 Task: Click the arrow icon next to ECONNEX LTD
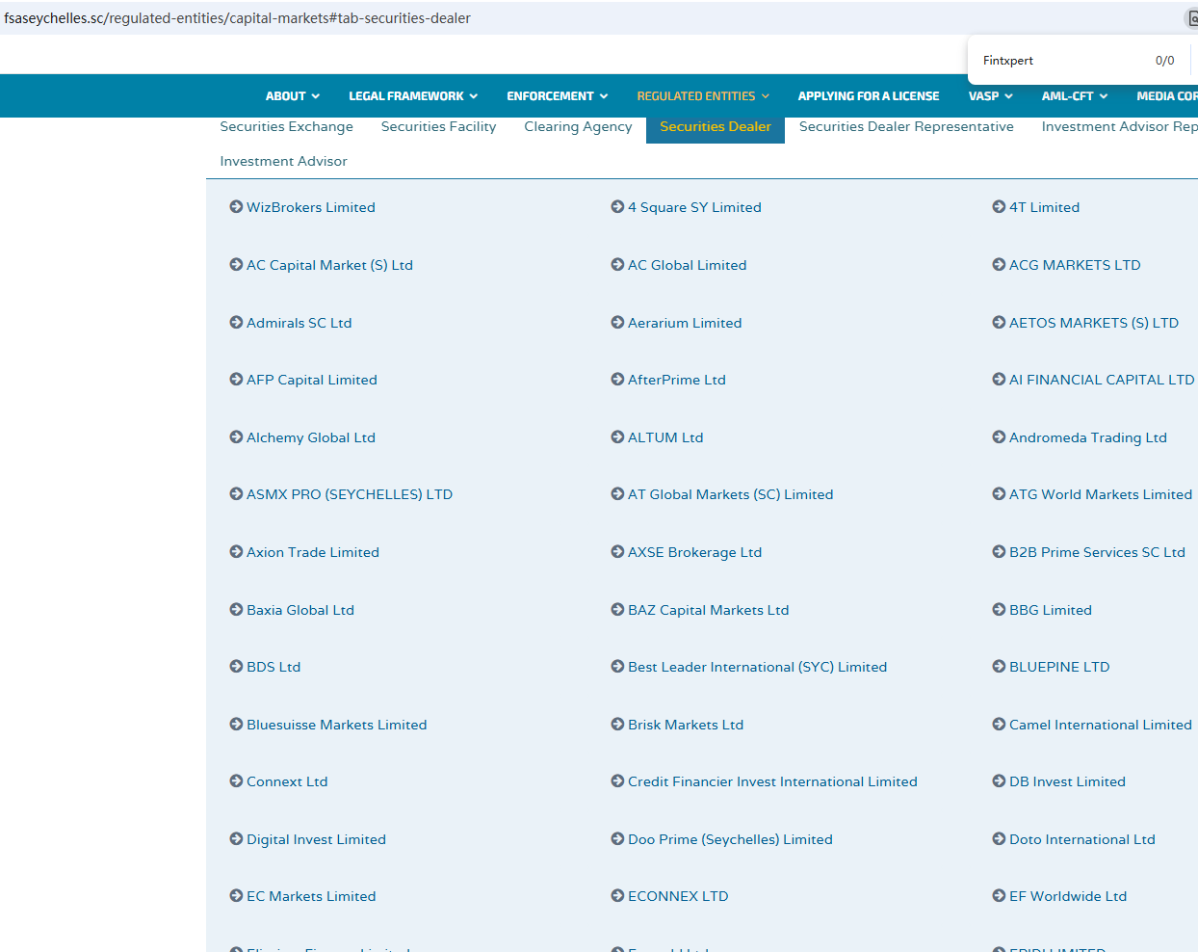(x=617, y=896)
